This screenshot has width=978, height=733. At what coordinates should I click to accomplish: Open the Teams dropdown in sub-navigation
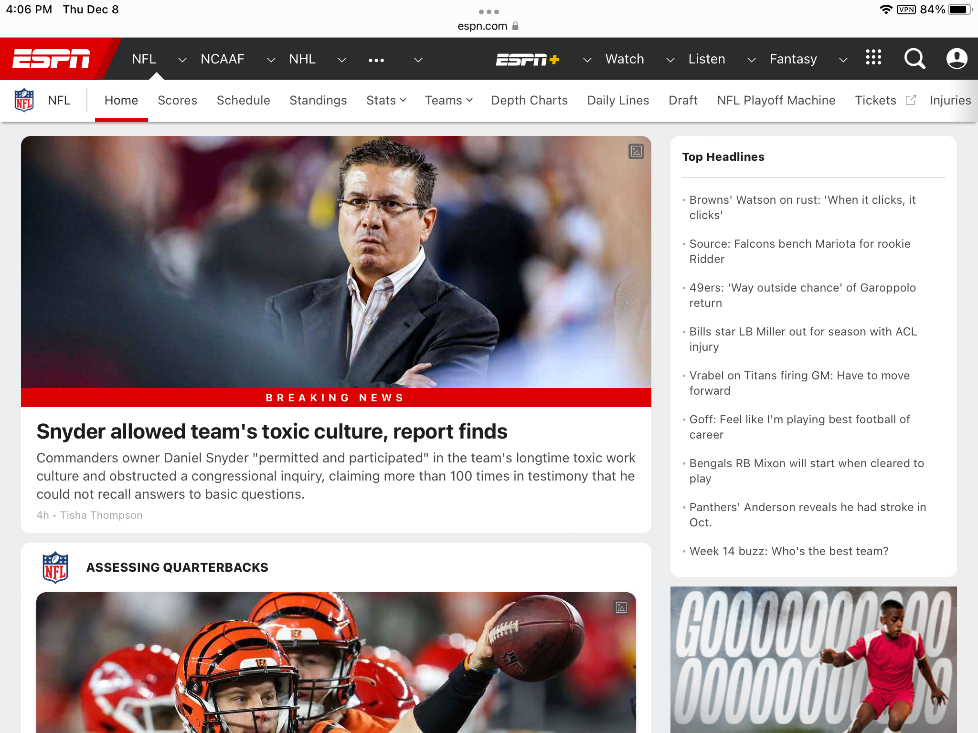pyautogui.click(x=449, y=100)
